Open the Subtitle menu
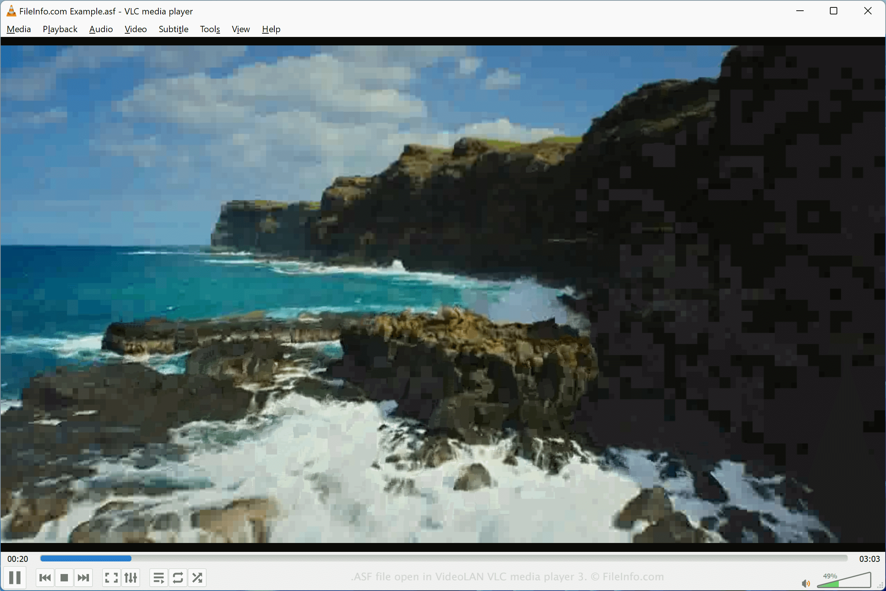886x591 pixels. tap(173, 29)
